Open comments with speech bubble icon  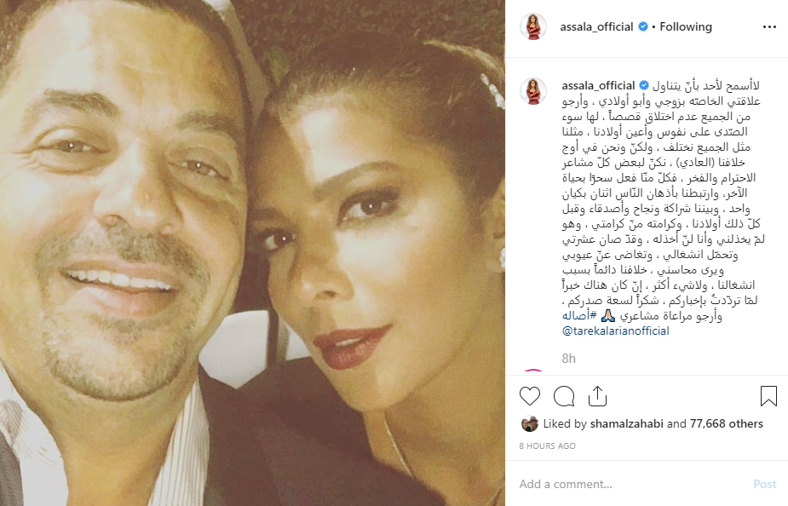pyautogui.click(x=564, y=396)
